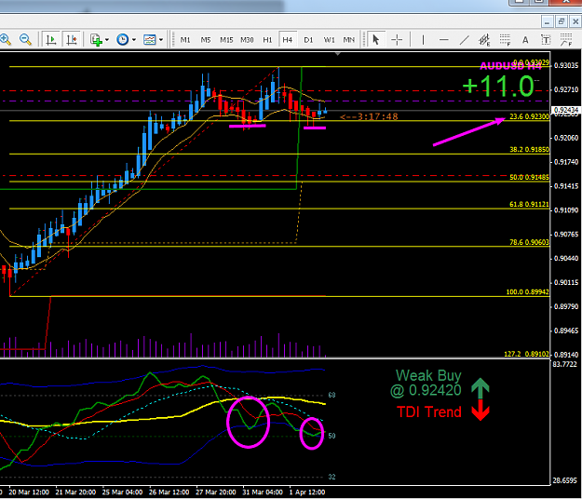
Task: Select the Crosshair tool
Action: [397, 40]
